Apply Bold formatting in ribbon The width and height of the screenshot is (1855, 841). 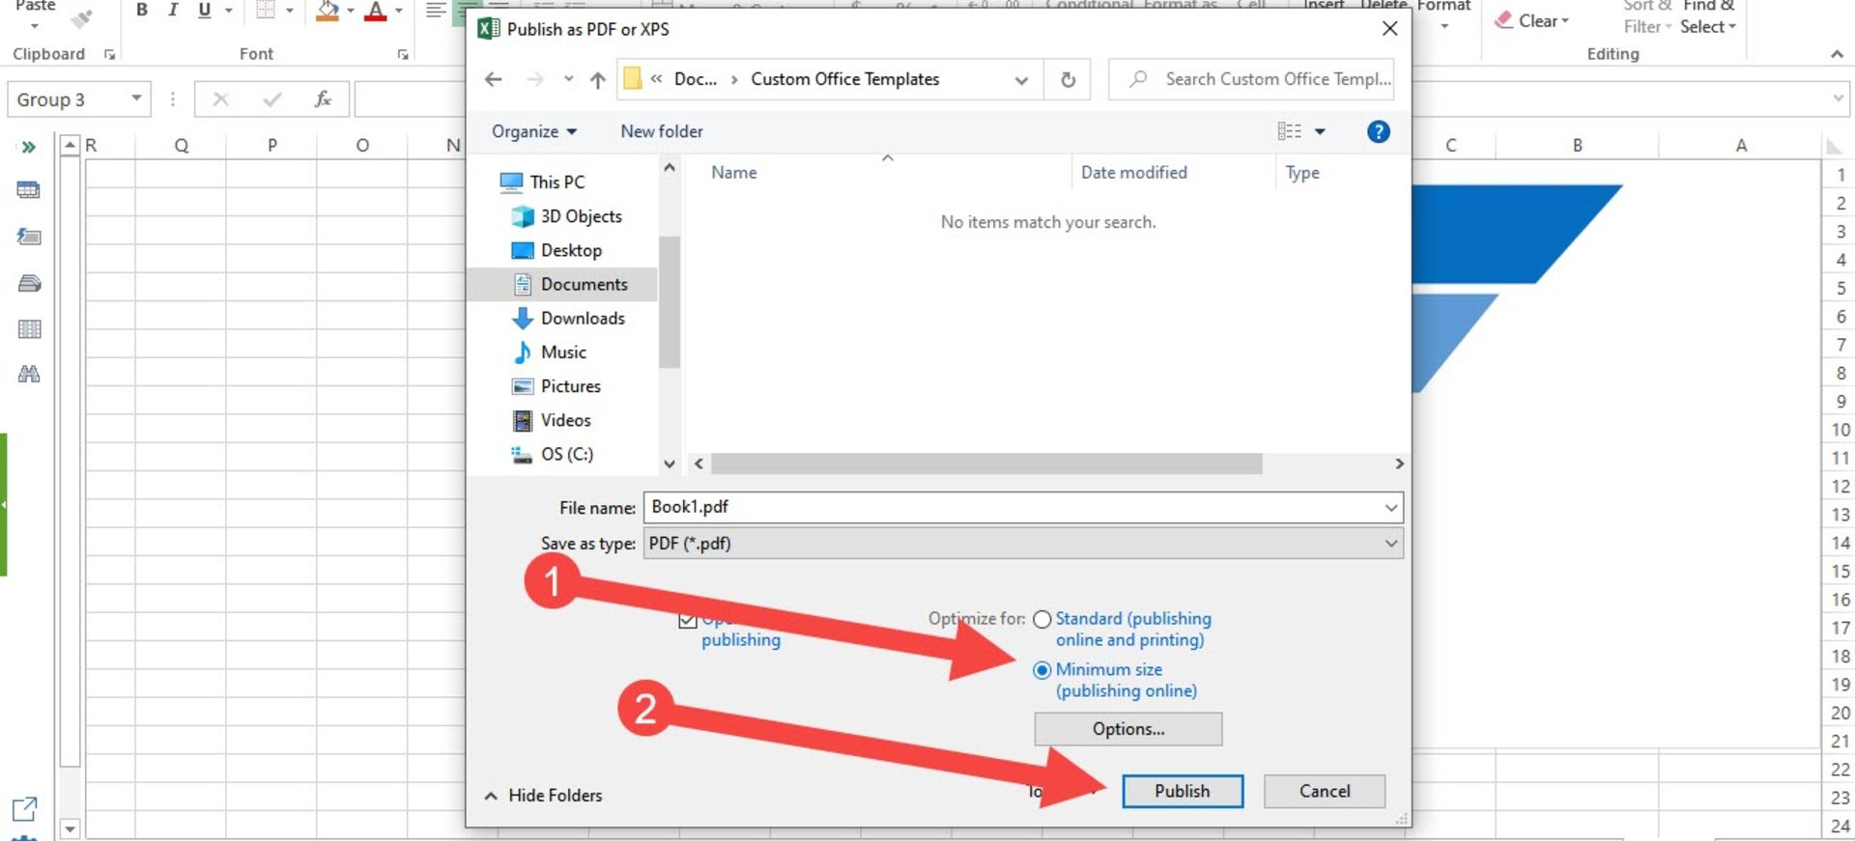[142, 11]
